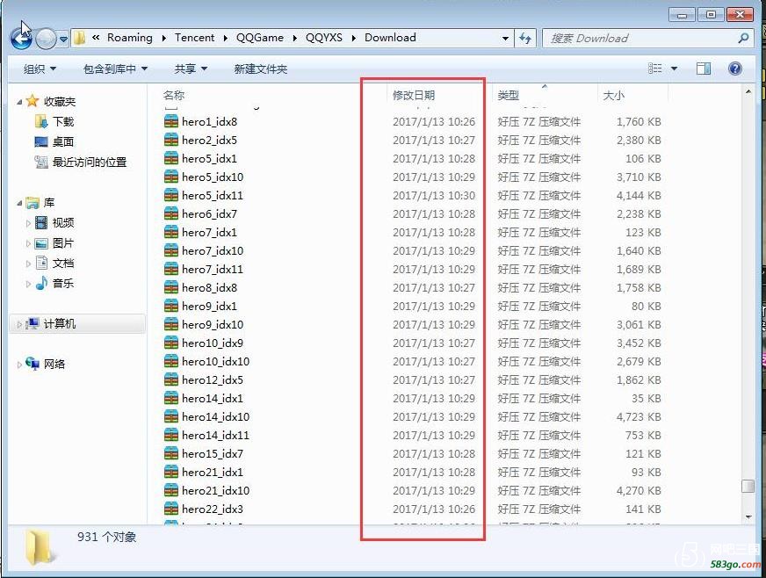The width and height of the screenshot is (766, 578).
Task: Open the 组织 menu
Action: (x=40, y=69)
